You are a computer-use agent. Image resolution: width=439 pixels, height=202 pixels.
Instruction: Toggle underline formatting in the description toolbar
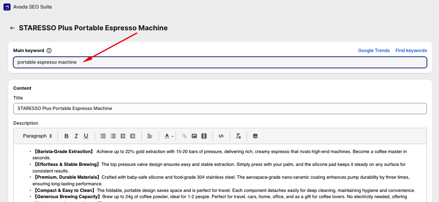[86, 136]
